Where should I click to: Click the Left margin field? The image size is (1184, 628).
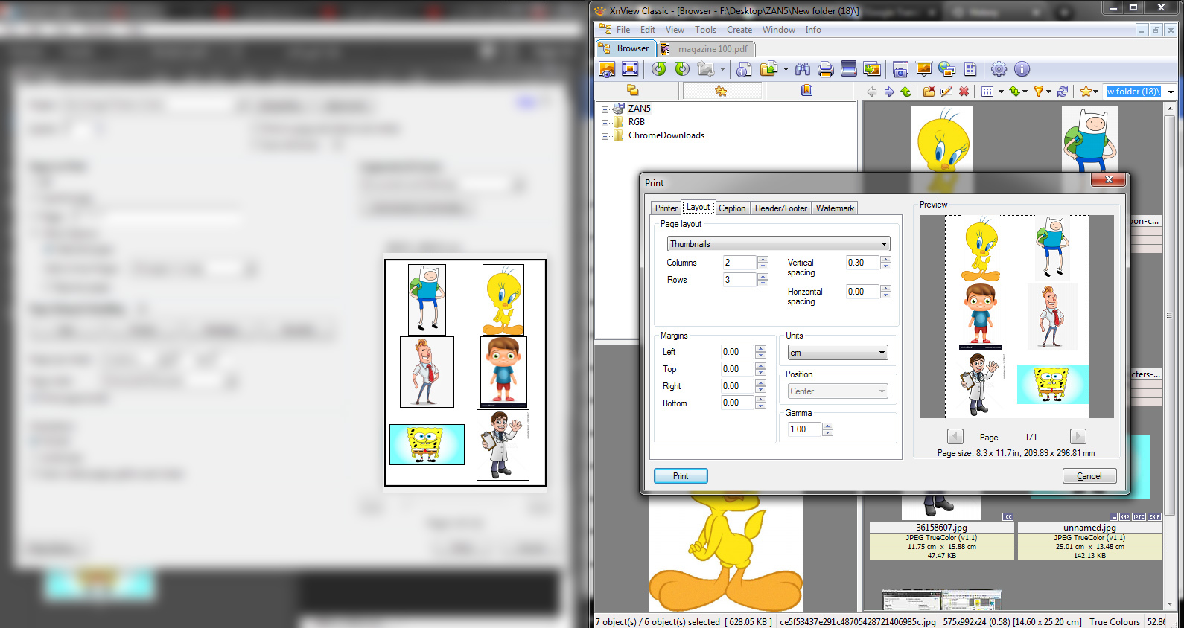click(x=737, y=352)
